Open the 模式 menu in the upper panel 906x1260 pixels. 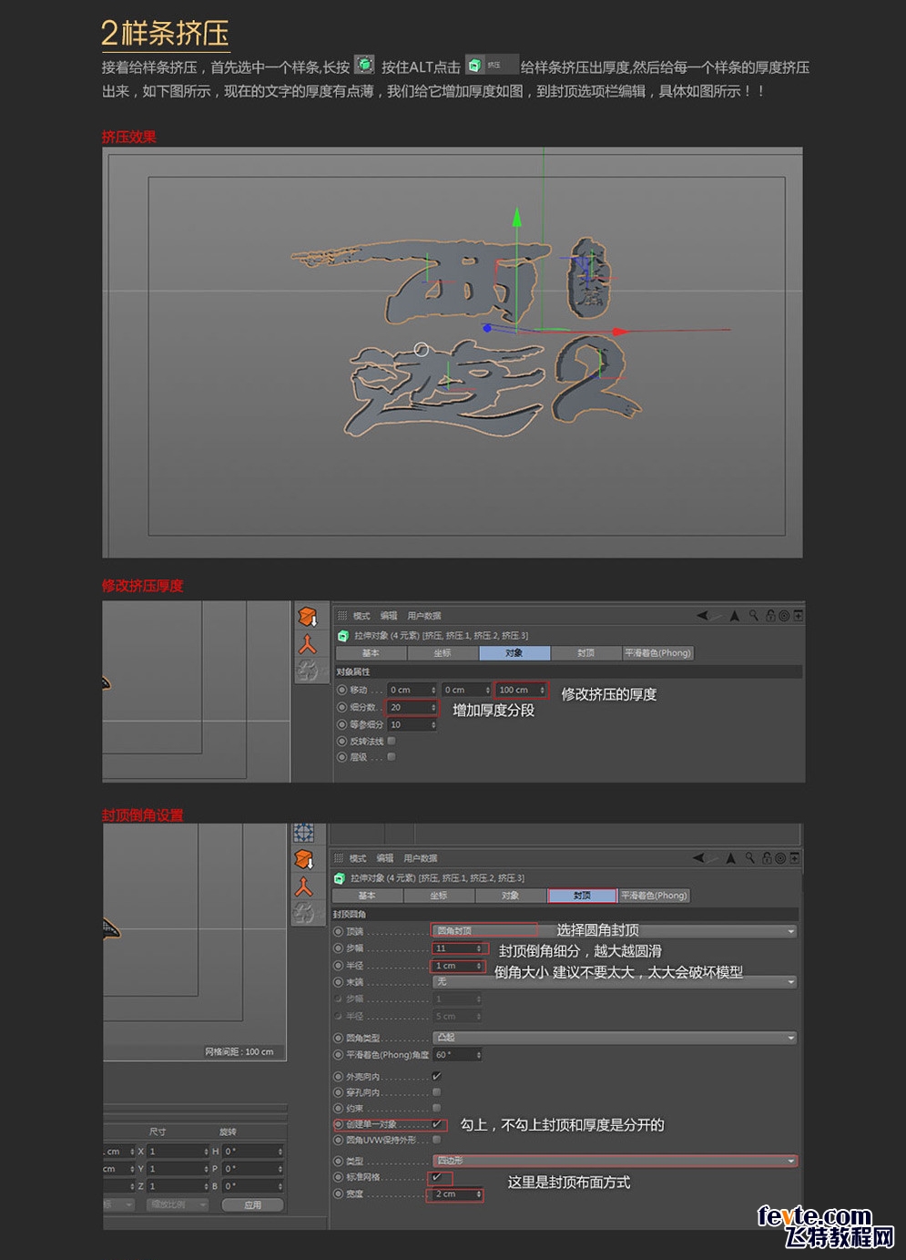(361, 616)
